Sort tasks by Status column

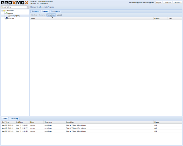click(x=168, y=122)
